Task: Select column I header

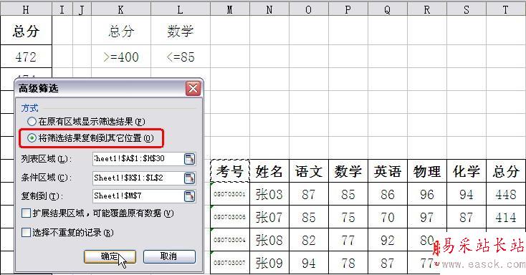Action: click(62, 10)
